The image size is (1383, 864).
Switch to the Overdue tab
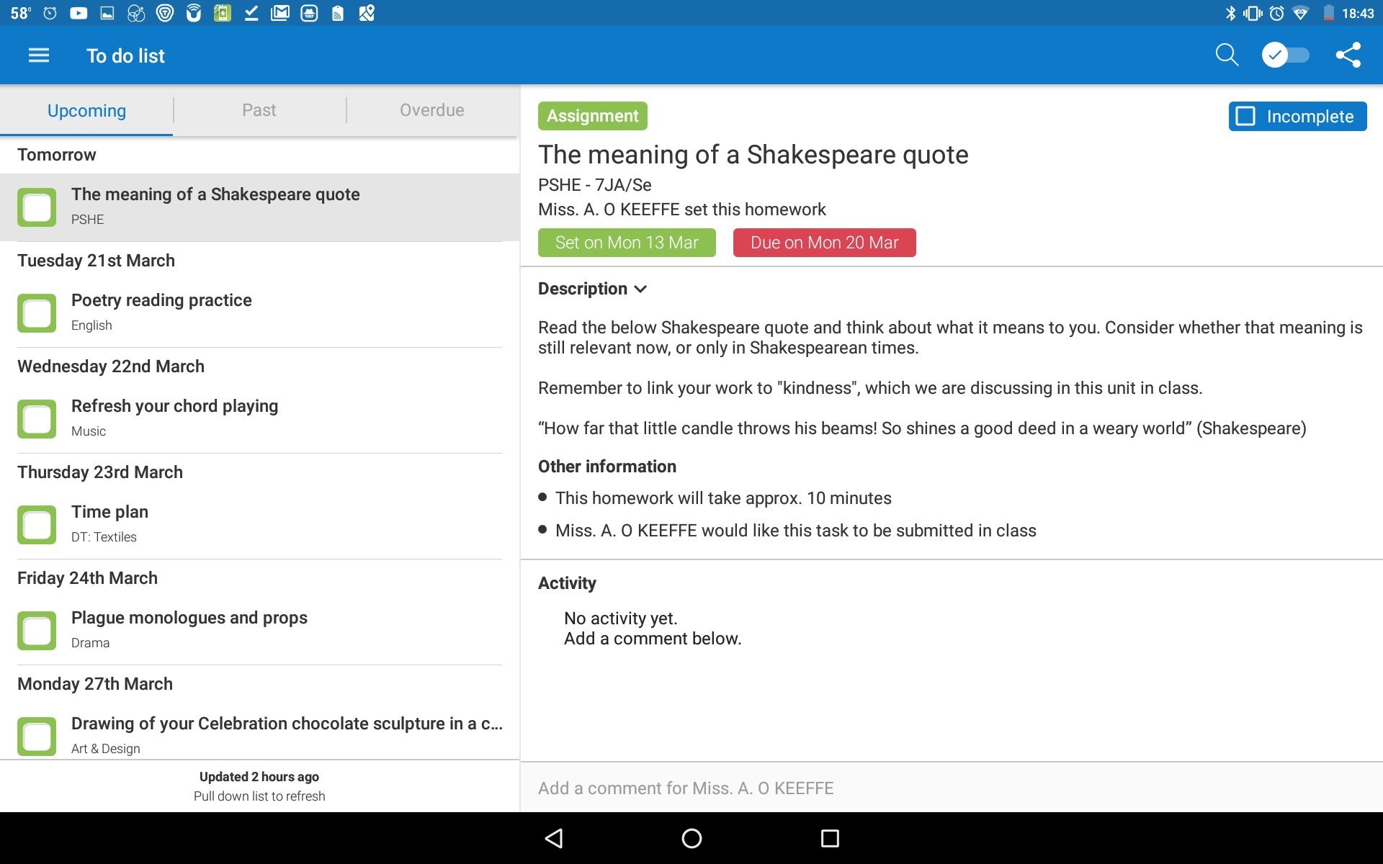[x=431, y=110]
